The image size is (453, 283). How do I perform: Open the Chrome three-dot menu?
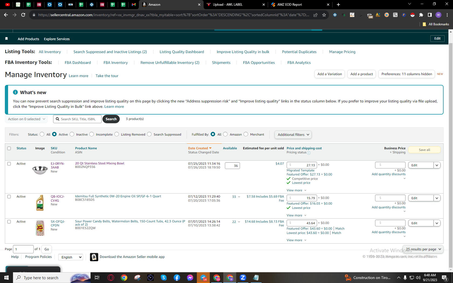click(447, 15)
